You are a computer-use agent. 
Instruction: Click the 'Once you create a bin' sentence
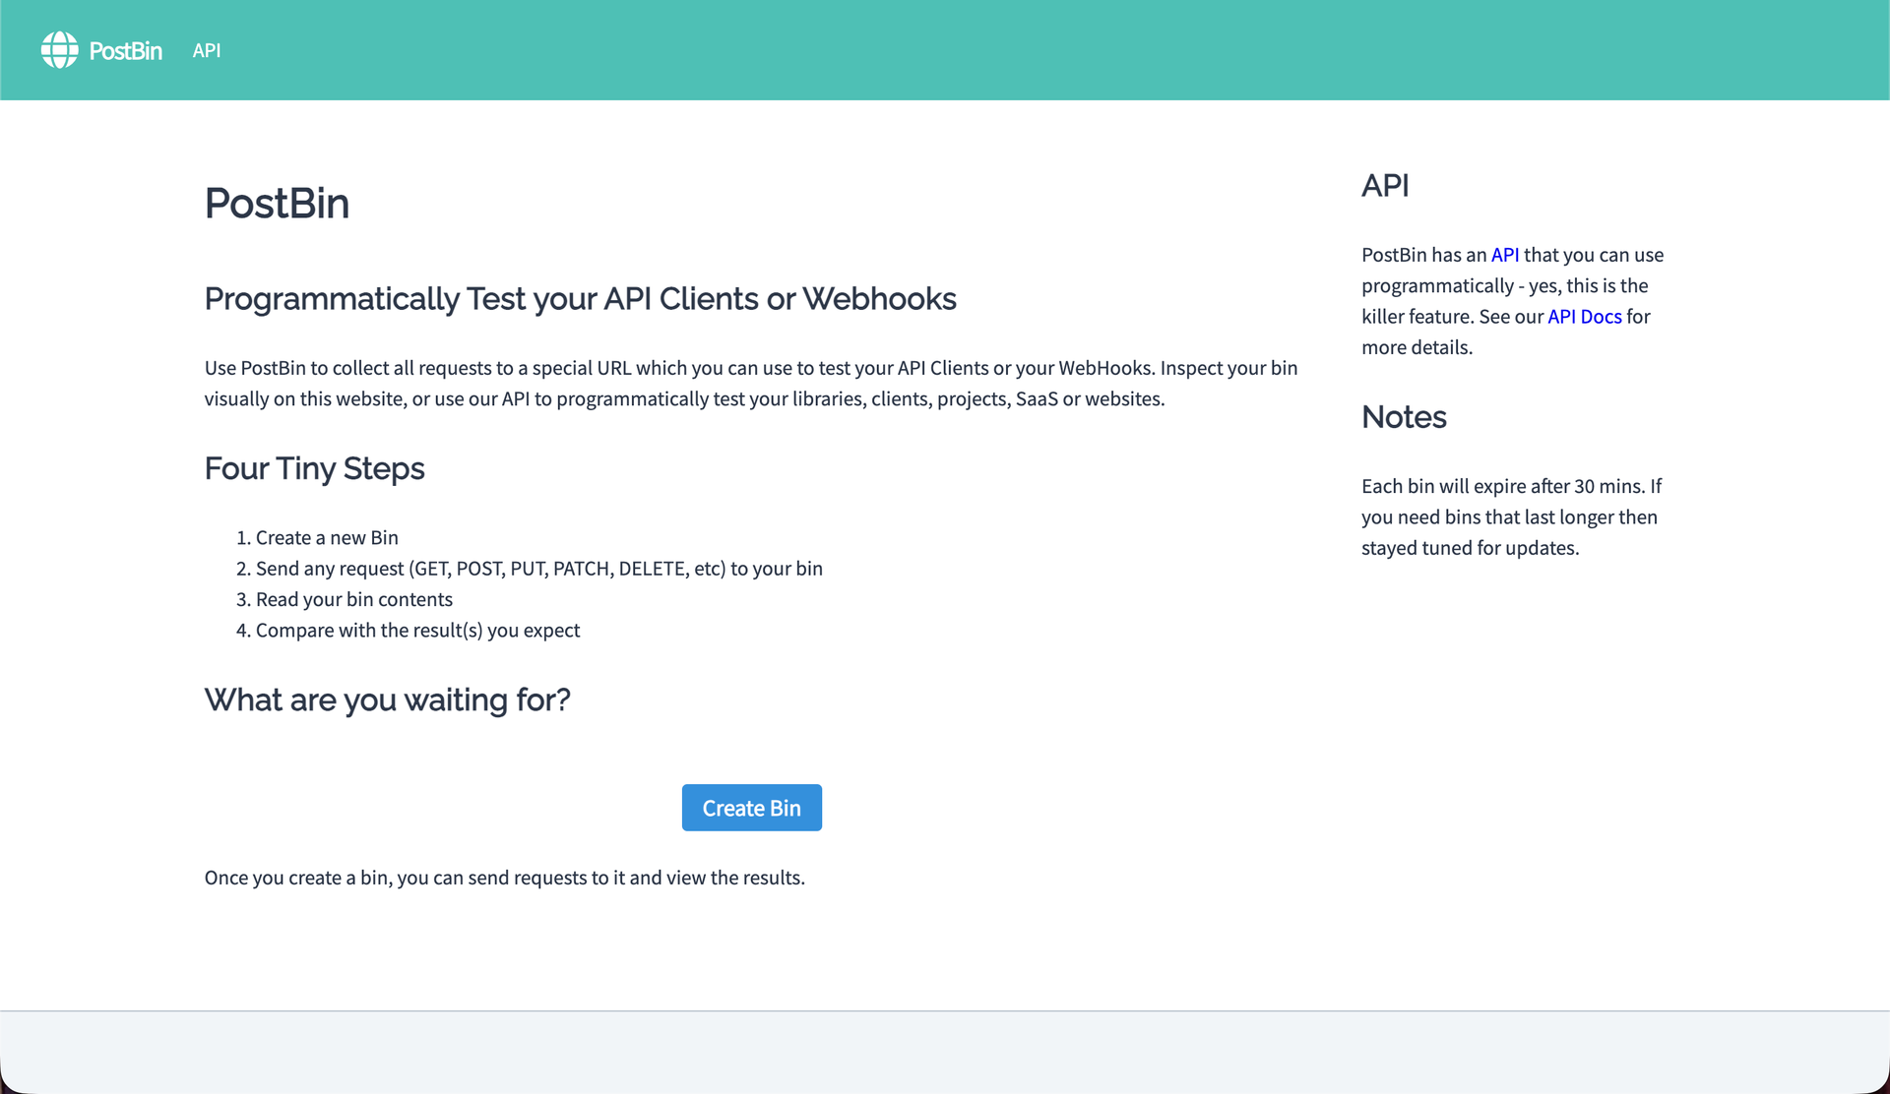point(504,878)
